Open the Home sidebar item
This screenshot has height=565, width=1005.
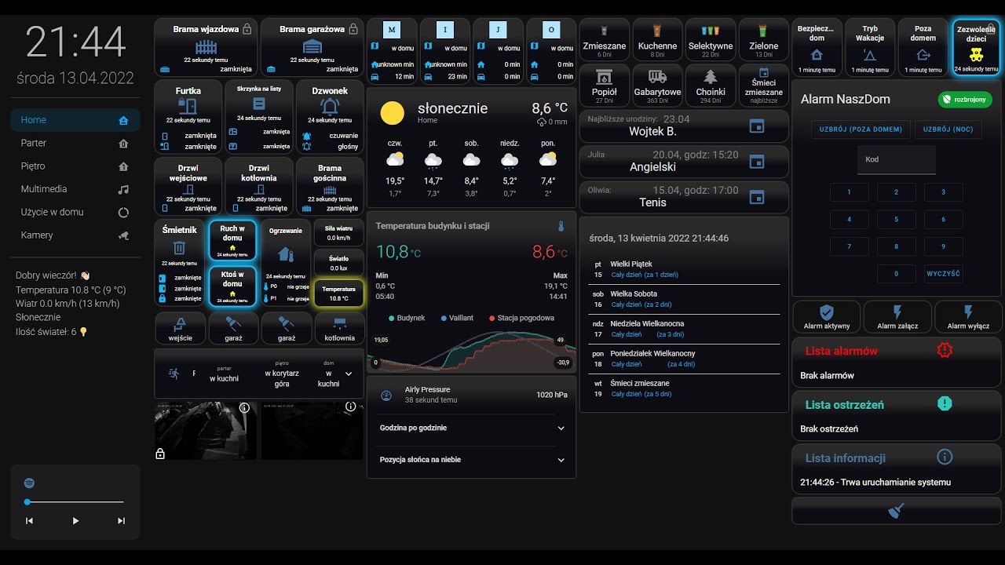click(75, 120)
